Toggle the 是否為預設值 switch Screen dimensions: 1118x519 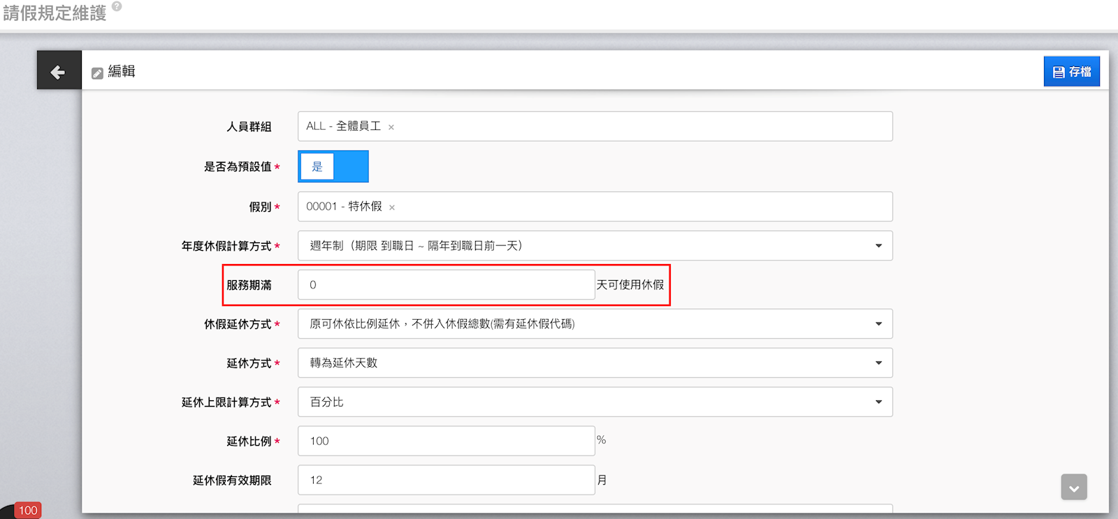point(333,166)
